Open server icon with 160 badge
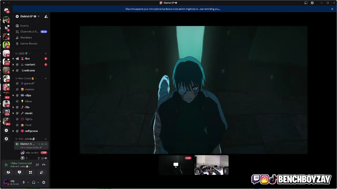The image size is (337, 189). click(x=6, y=95)
